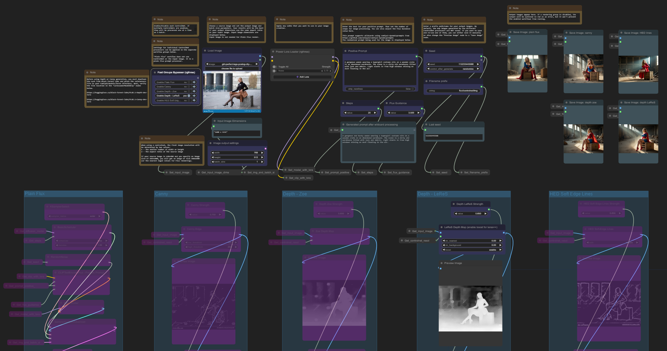Decrease Flux Guidance value with left arrow
Image resolution: width=667 pixels, height=351 pixels.
[389, 113]
